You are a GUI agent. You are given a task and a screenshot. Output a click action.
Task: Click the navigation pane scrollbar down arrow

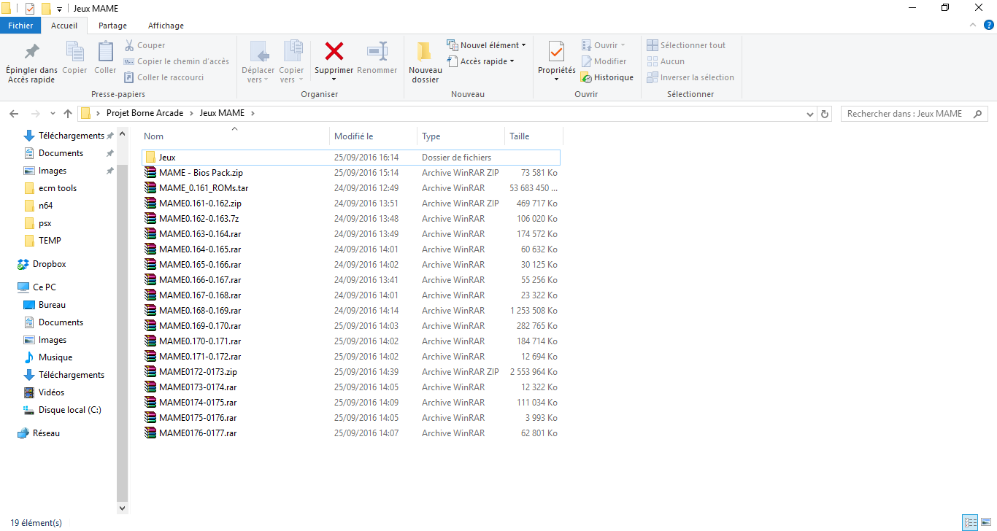122,508
